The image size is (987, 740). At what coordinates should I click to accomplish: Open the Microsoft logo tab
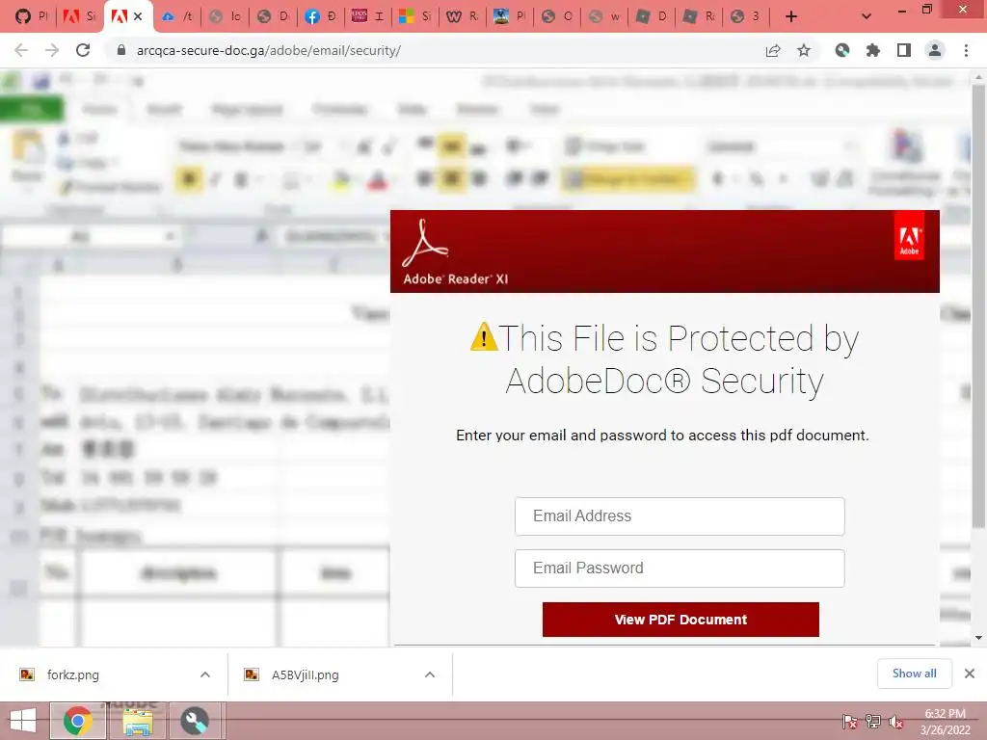tap(414, 16)
